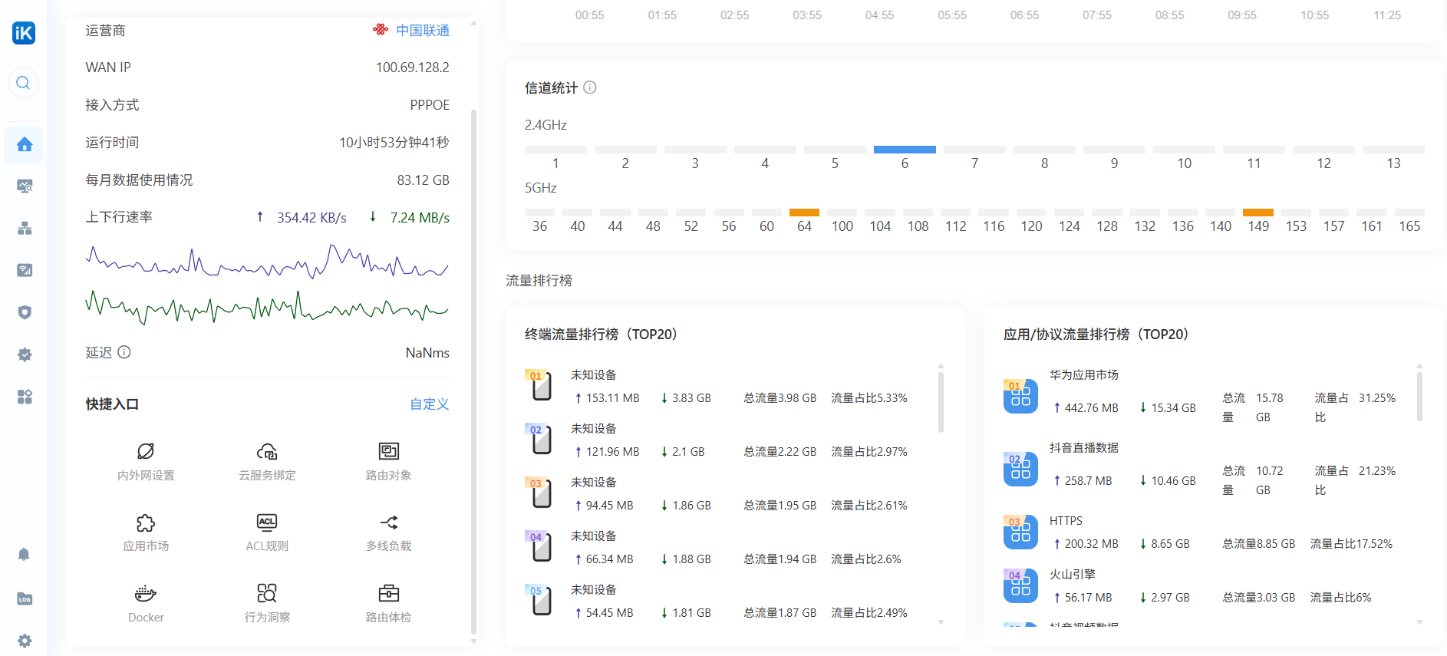Viewport: 1447px width, 656px height.
Task: Click the info icon beside 信道统计
Action: [590, 87]
